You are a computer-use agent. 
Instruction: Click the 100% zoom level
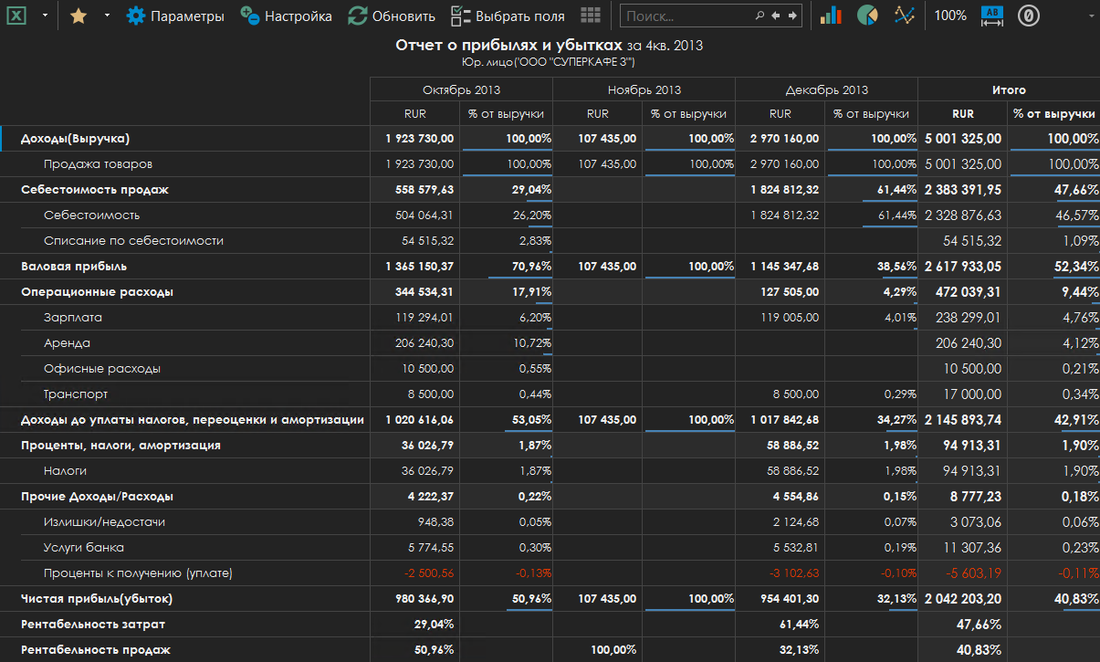950,16
